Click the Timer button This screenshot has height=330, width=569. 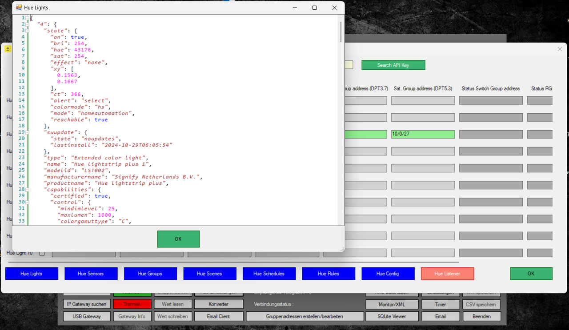[x=441, y=304]
